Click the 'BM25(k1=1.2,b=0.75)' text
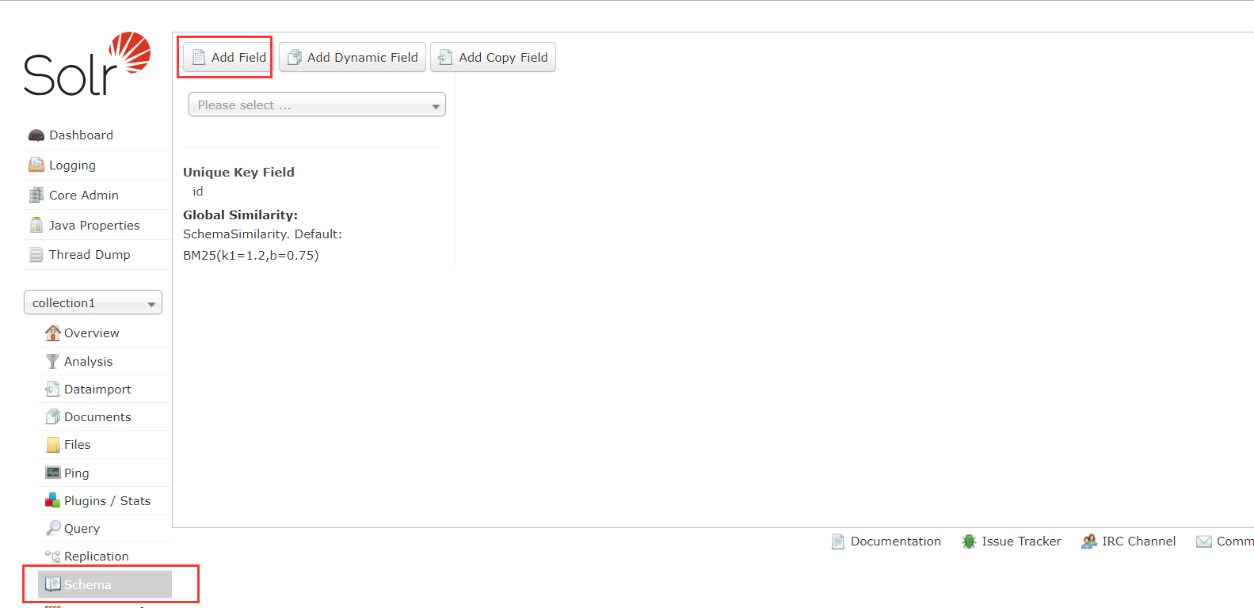1254x608 pixels. point(251,256)
